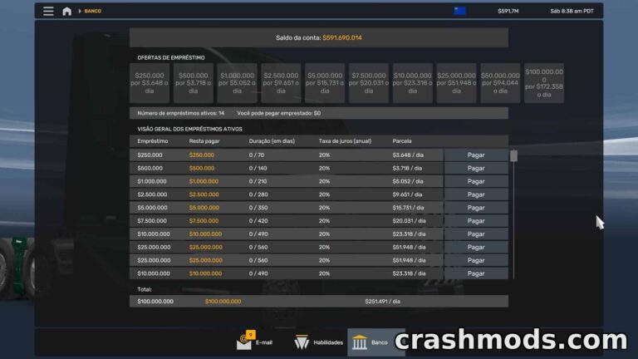
Task: Click Número de empréstimos ativos: 14 text
Action: coord(180,113)
